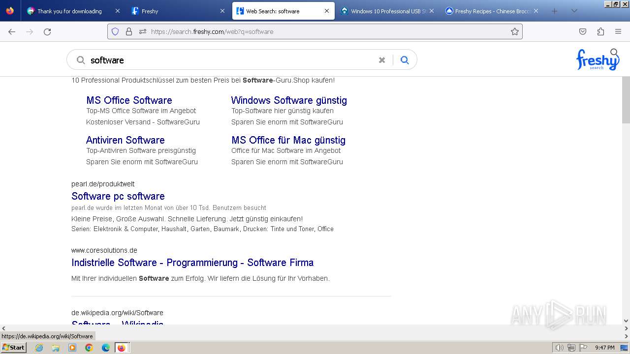
Task: Open the Windows Software günstig link
Action: [x=289, y=100]
